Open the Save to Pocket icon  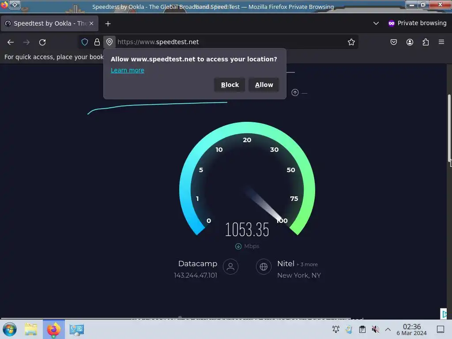(x=393, y=42)
